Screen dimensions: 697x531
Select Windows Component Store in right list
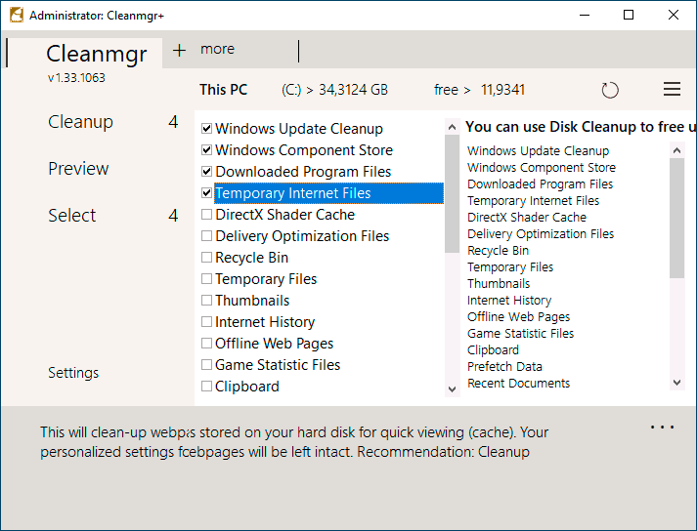coord(542,167)
